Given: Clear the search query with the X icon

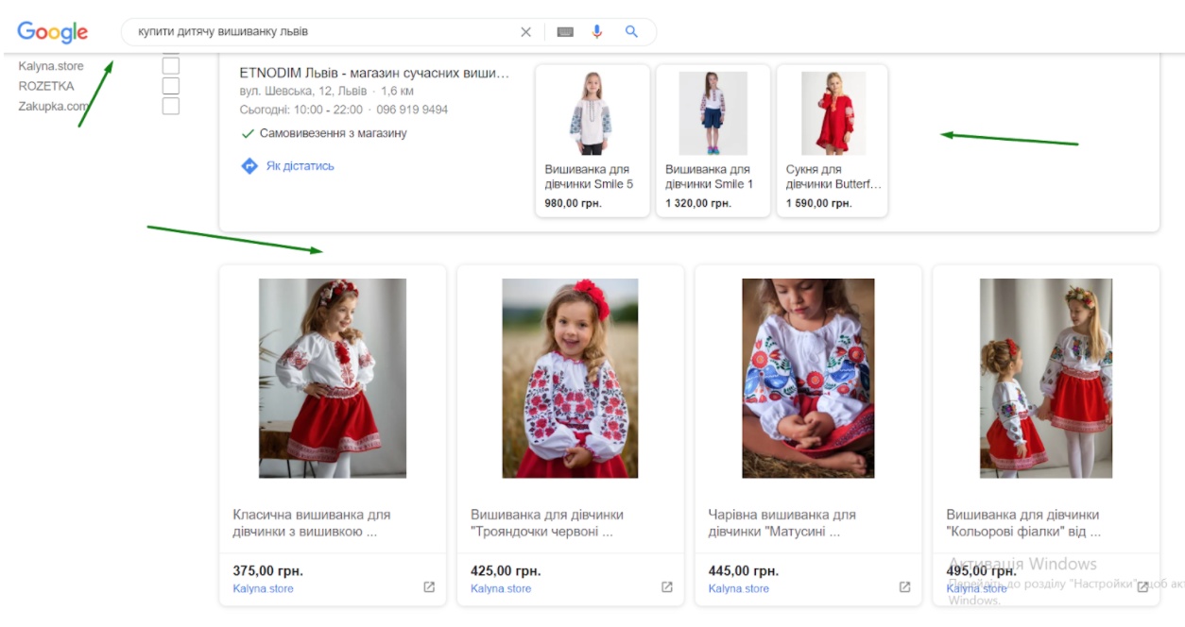Looking at the screenshot, I should pos(526,31).
